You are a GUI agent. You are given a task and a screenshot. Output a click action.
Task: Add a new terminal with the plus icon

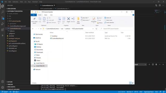coord(149,64)
